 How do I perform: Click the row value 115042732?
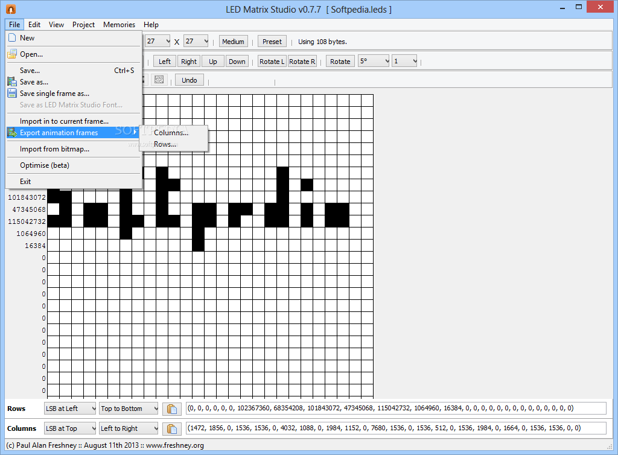tap(27, 221)
